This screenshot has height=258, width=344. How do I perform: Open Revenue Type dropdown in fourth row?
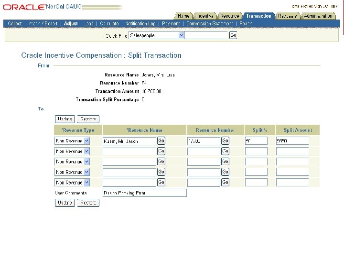click(x=72, y=172)
